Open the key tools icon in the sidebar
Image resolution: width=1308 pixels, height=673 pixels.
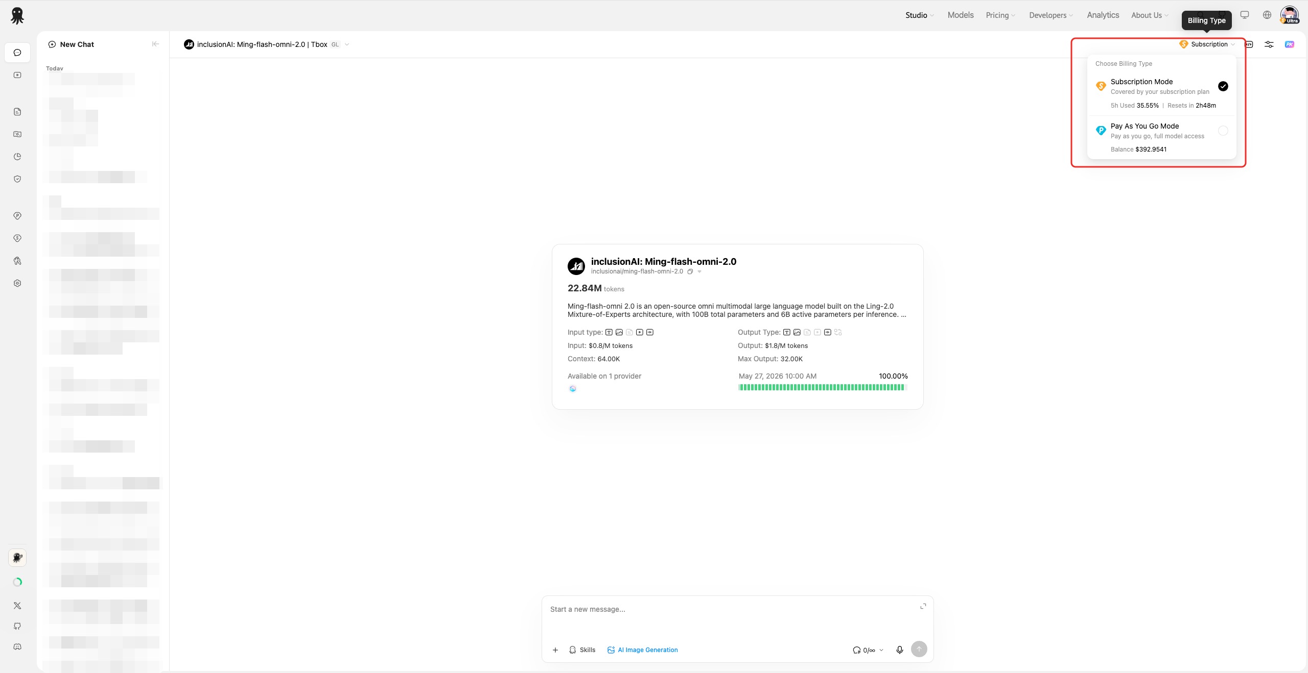[17, 261]
